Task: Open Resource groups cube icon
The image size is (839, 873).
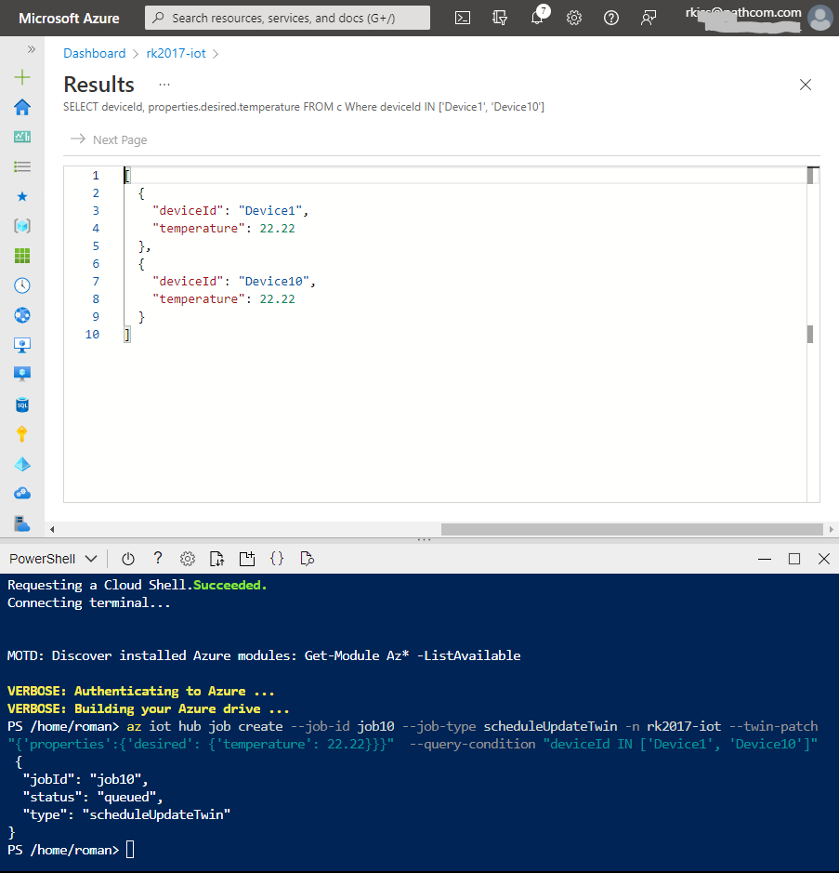Action: (x=22, y=226)
